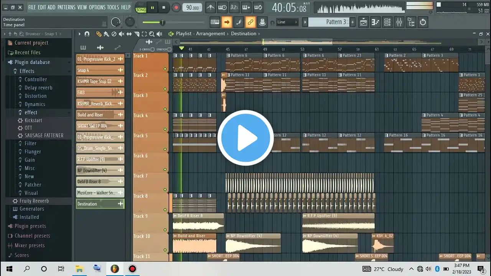This screenshot has height=276, width=491.
Task: Click the Windows Start button
Action: pos(9,269)
